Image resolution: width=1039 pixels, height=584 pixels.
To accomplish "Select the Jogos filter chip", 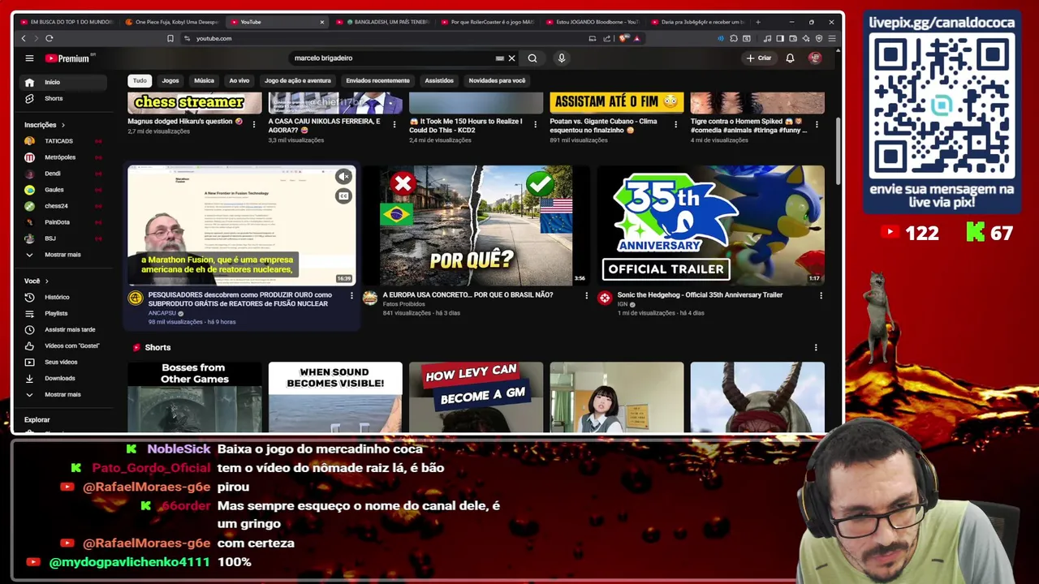I will tap(170, 80).
